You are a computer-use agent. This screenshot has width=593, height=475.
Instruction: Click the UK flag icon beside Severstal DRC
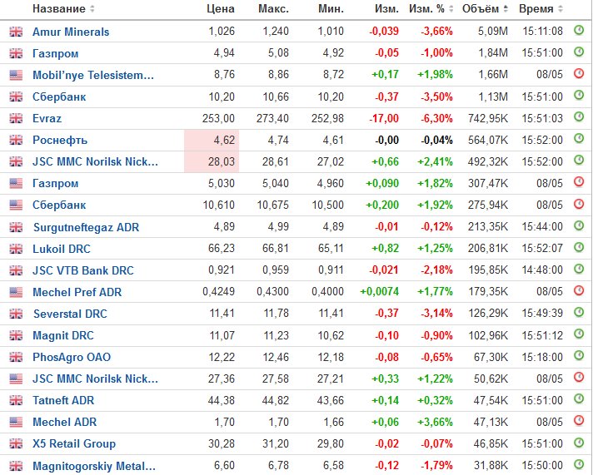[x=16, y=314]
